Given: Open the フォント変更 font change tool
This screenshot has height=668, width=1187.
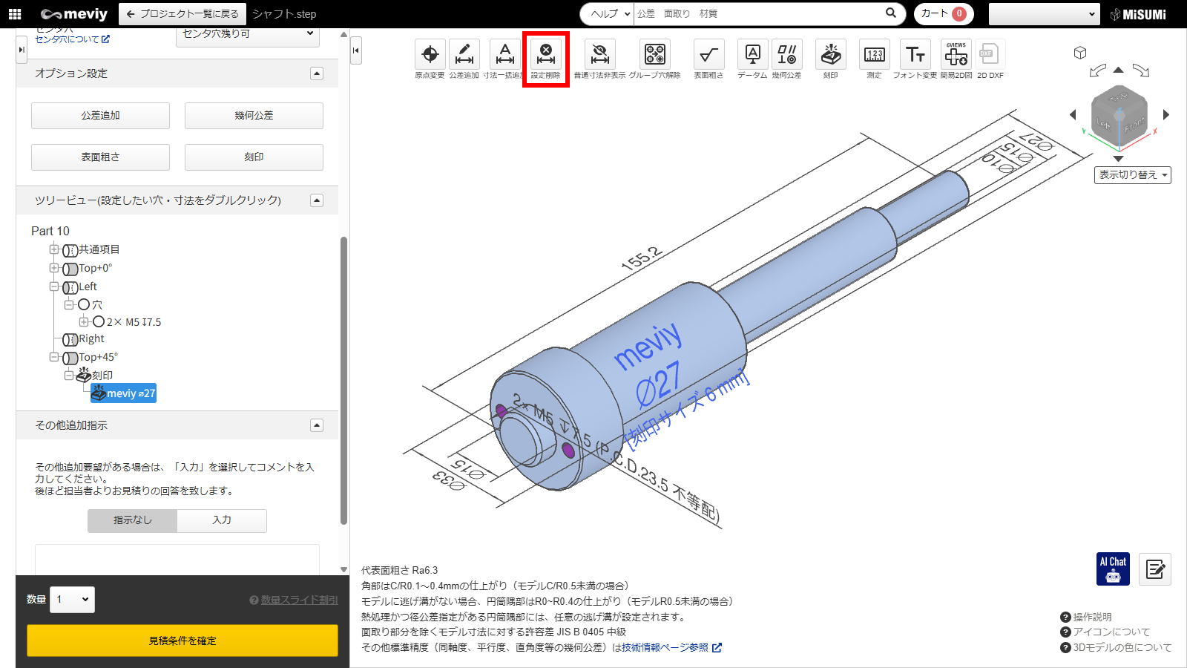Looking at the screenshot, I should pyautogui.click(x=915, y=55).
